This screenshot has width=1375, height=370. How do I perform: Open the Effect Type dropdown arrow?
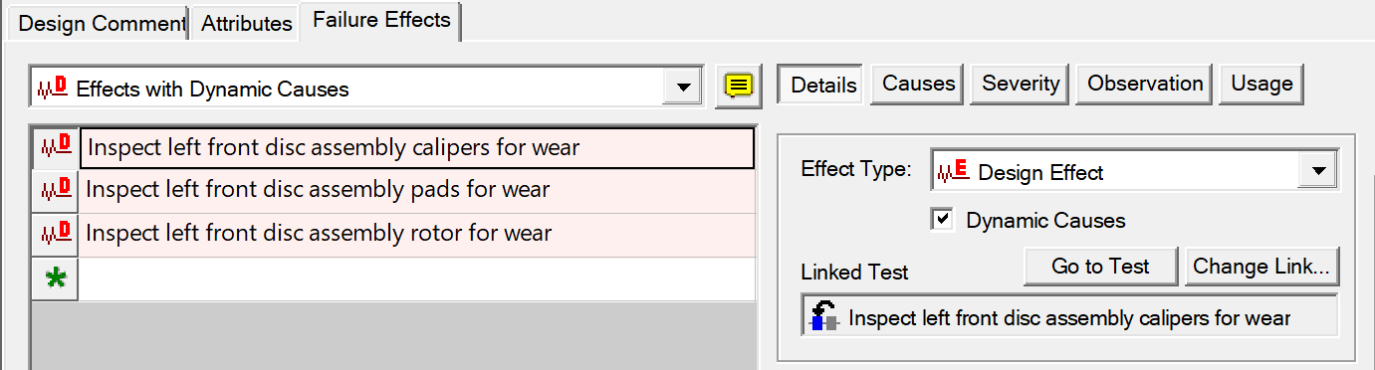point(1318,171)
